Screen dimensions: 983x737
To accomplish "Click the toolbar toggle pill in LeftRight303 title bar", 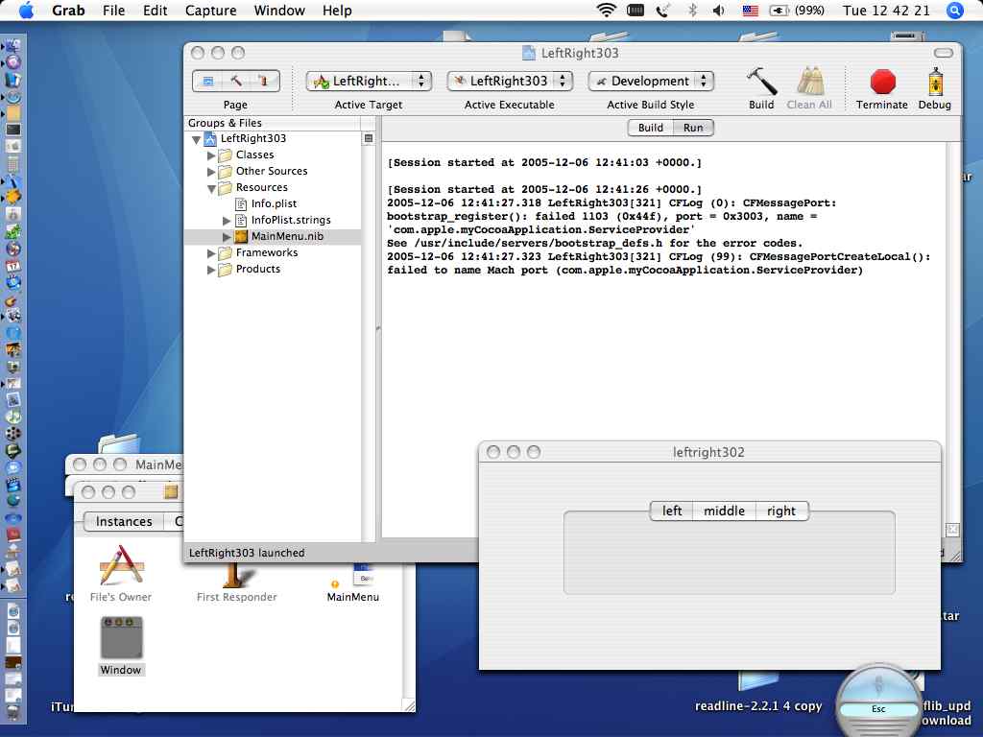I will (x=944, y=53).
